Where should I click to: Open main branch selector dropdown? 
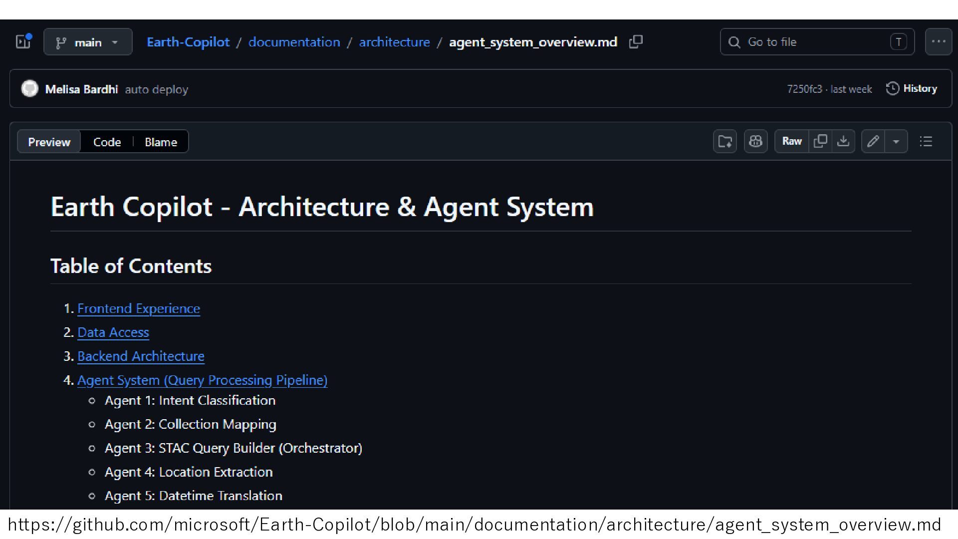tap(88, 42)
